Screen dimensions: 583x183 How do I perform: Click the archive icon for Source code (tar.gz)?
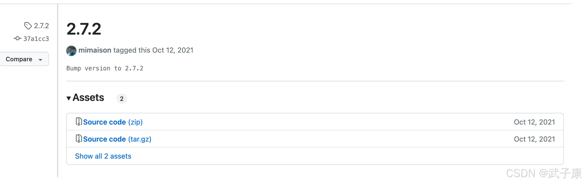coord(79,139)
